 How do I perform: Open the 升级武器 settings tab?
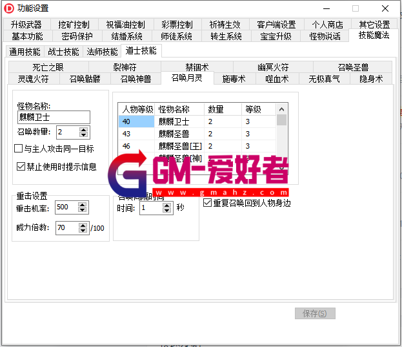pos(26,25)
